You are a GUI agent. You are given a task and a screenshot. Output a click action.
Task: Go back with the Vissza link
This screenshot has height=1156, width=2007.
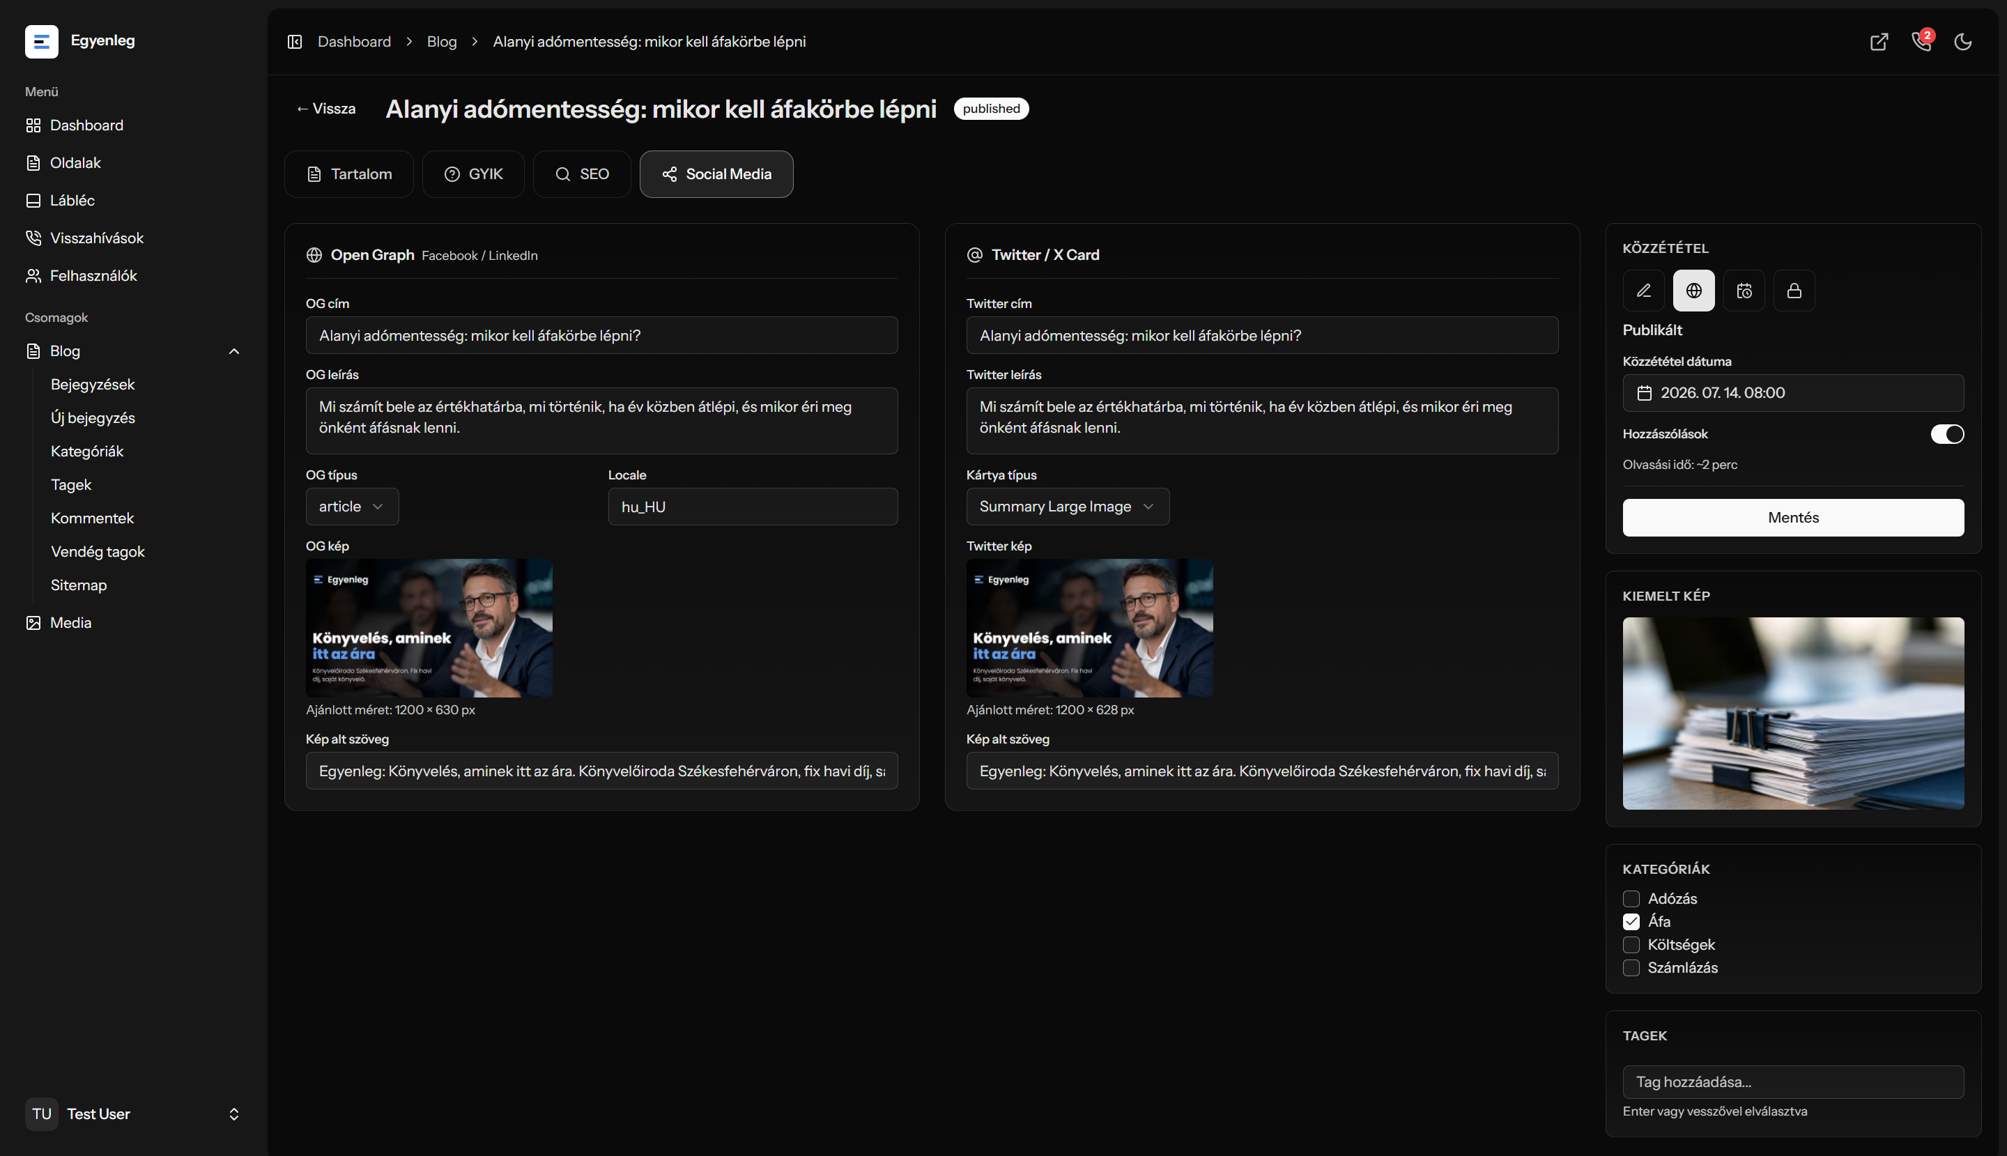[x=325, y=109]
